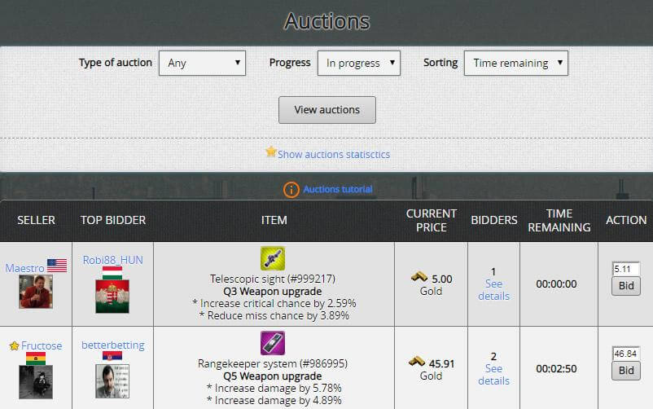Image resolution: width=653 pixels, height=409 pixels.
Task: Open the Type of auction dropdown
Action: (202, 63)
